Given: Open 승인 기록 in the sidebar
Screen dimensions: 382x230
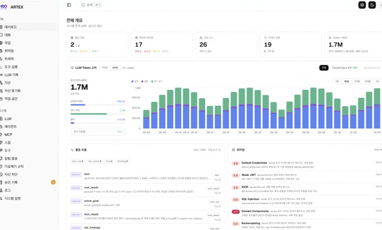Looking at the screenshot, I should [28, 183].
